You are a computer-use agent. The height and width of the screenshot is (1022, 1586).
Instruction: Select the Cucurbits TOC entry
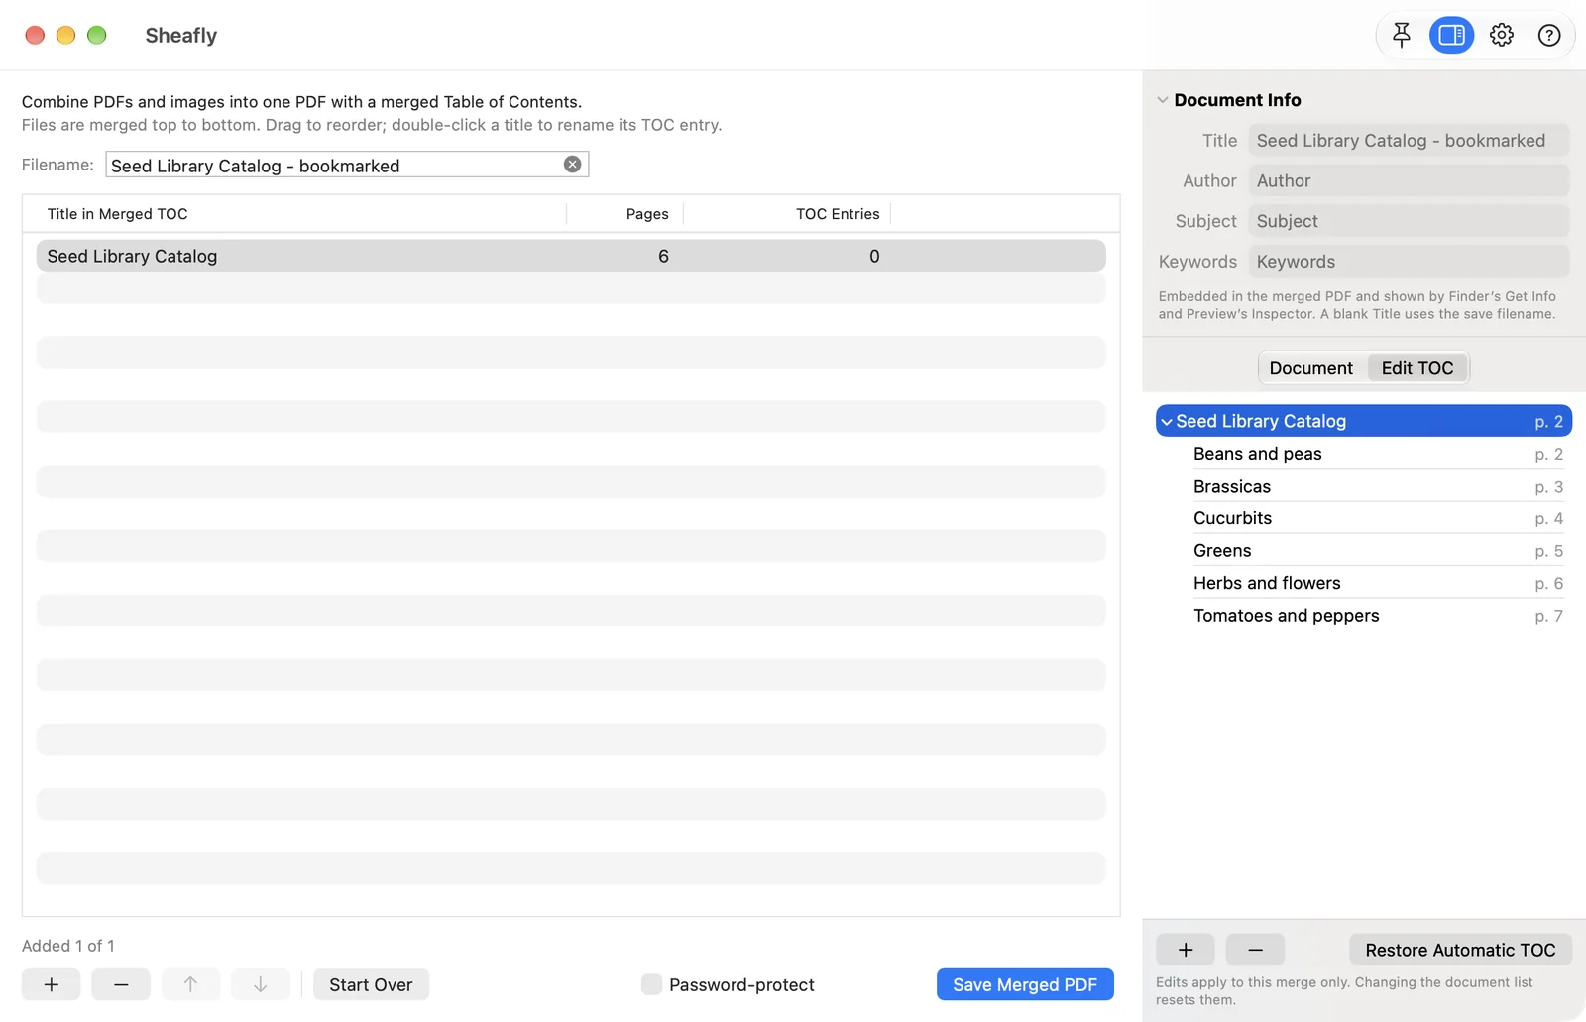click(x=1364, y=518)
